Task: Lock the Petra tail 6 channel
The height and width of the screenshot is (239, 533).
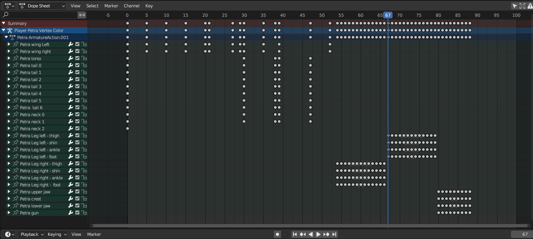Action: coord(84,108)
